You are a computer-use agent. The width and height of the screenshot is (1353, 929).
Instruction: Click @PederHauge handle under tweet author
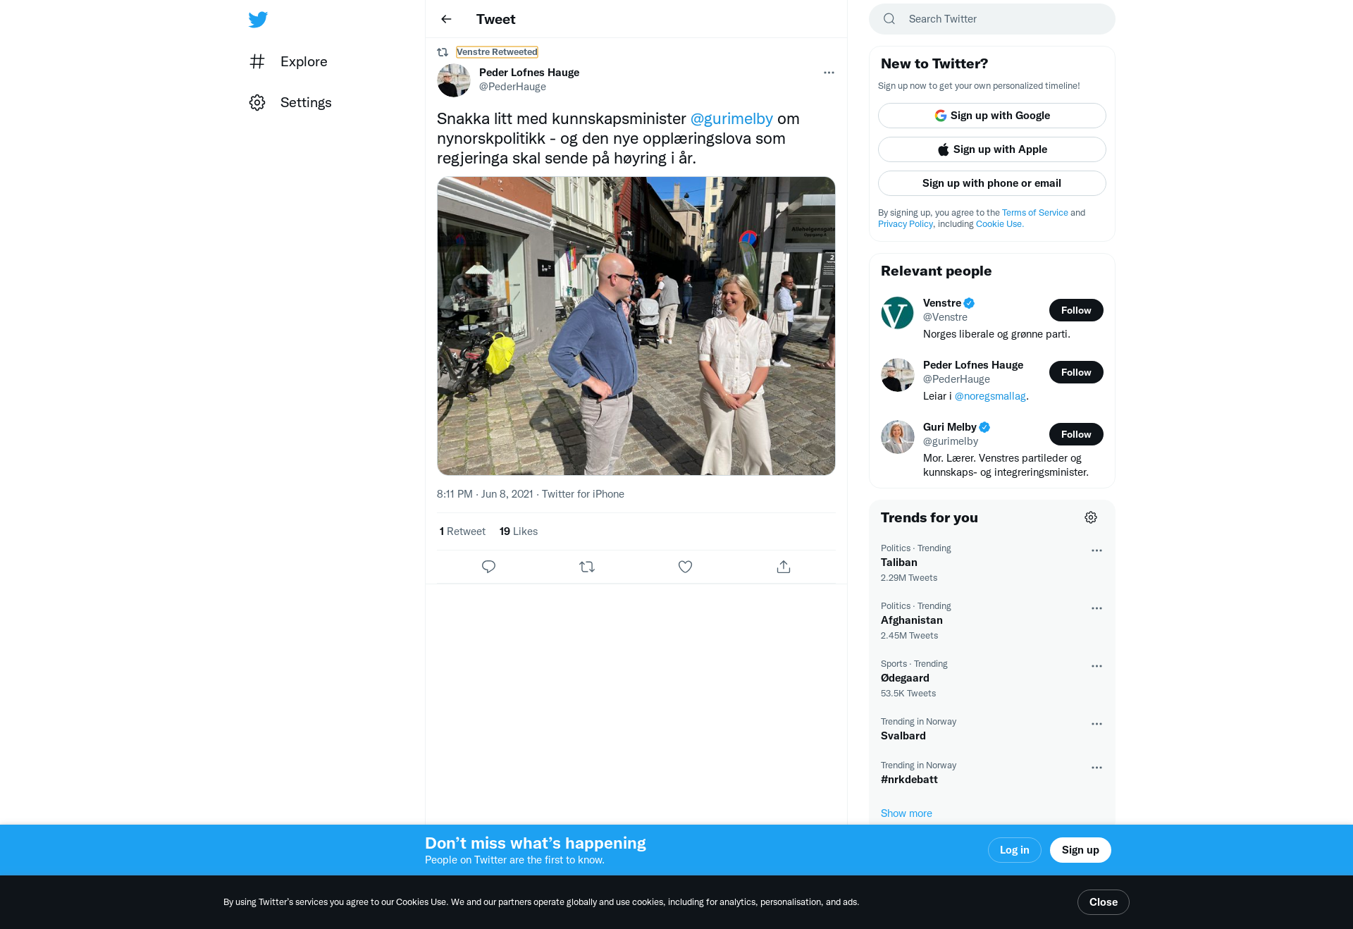(512, 87)
